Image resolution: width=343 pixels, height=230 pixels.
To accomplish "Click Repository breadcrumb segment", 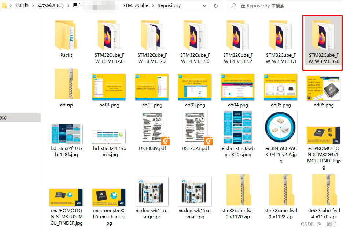I will click(x=169, y=5).
